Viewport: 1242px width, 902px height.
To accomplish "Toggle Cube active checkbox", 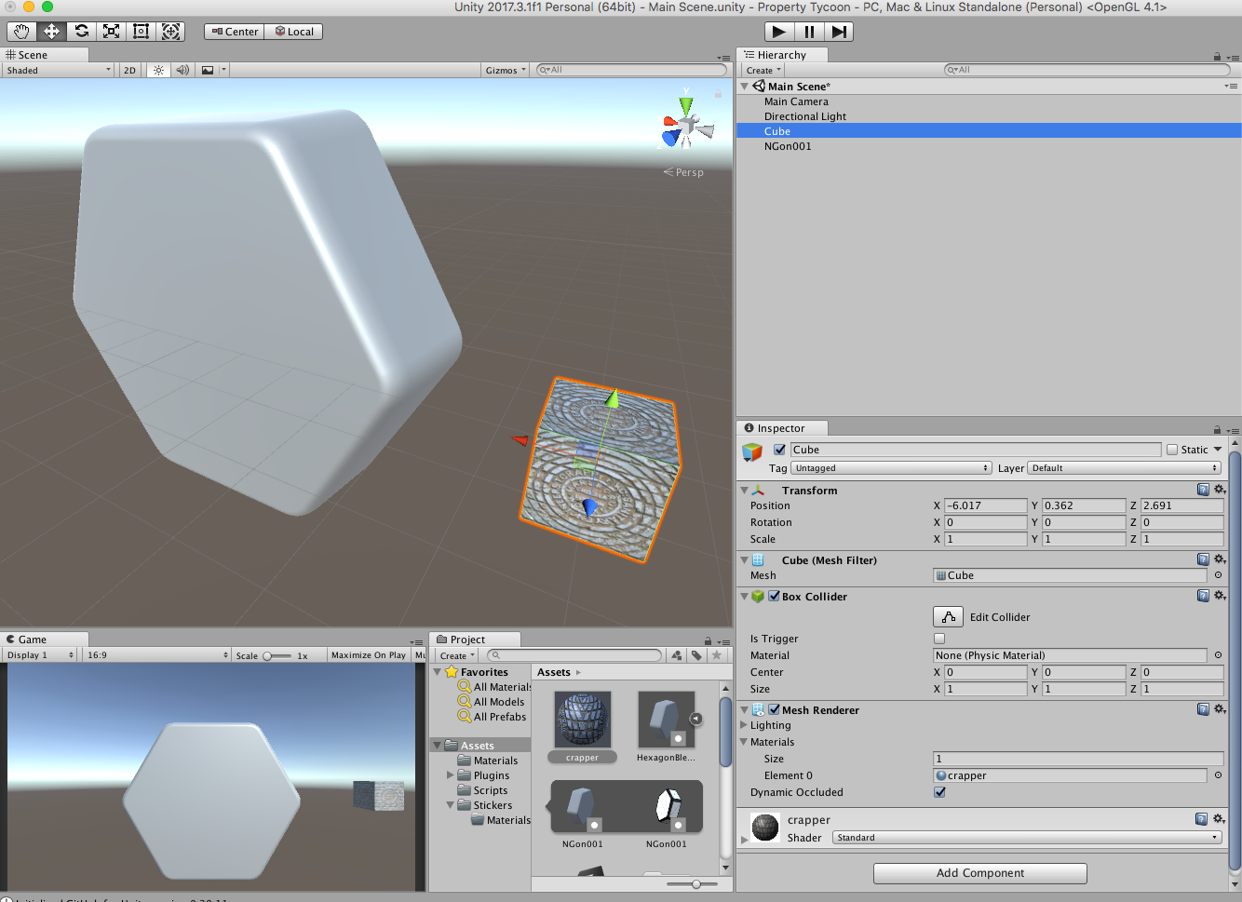I will click(x=780, y=450).
